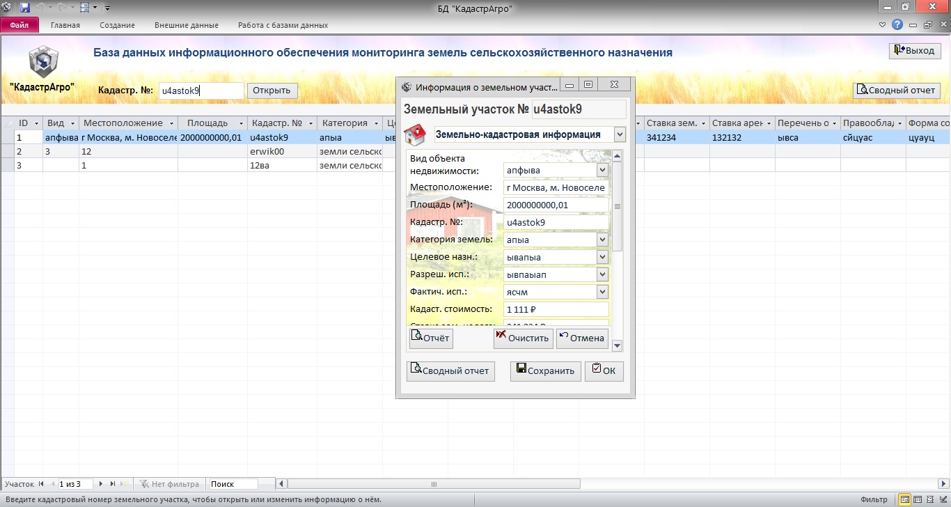This screenshot has width=951, height=507.
Task: Select the cell with value 341234
Action: pos(677,138)
